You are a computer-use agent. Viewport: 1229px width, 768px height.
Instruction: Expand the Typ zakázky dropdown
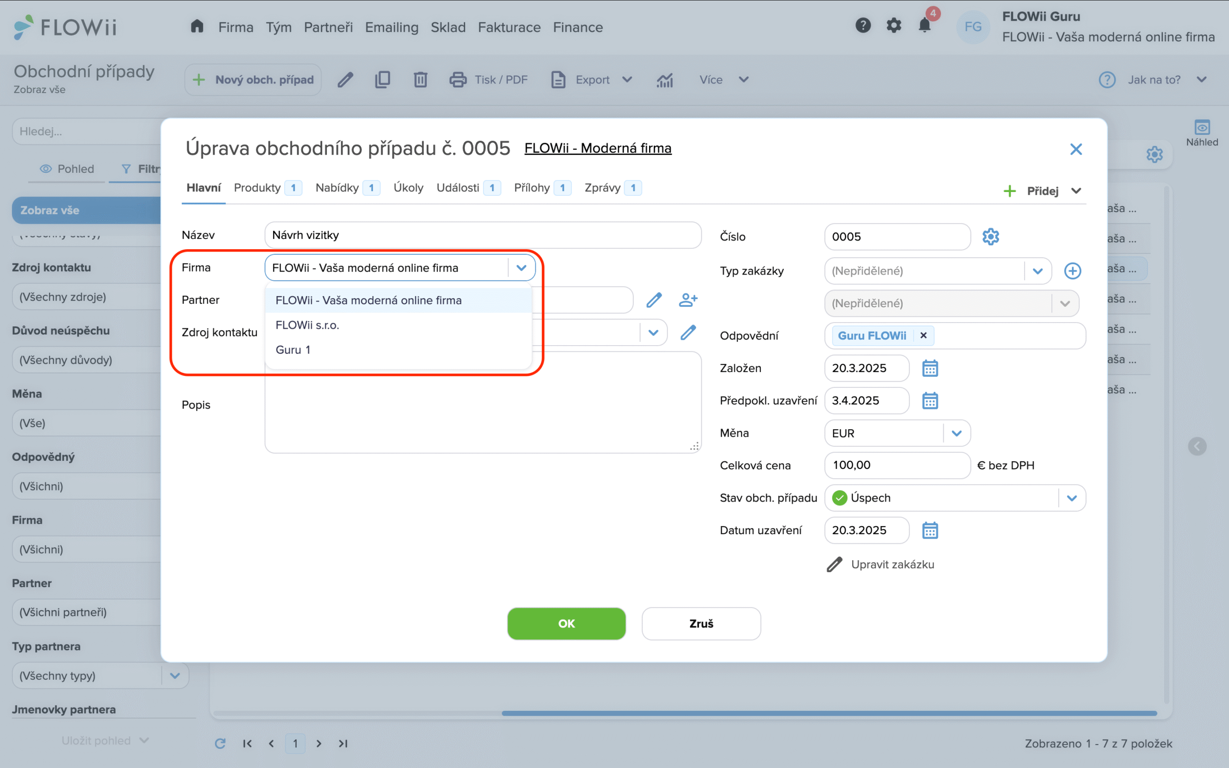tap(1037, 271)
